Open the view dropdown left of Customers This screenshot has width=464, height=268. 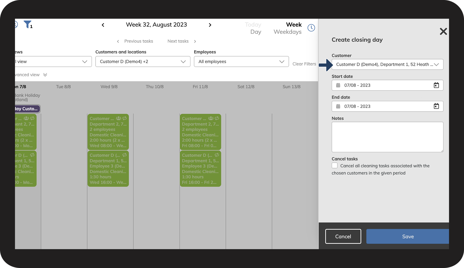(53, 62)
